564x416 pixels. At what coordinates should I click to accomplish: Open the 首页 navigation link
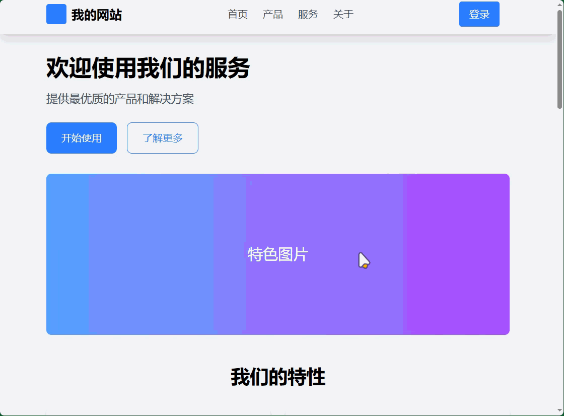pos(238,15)
